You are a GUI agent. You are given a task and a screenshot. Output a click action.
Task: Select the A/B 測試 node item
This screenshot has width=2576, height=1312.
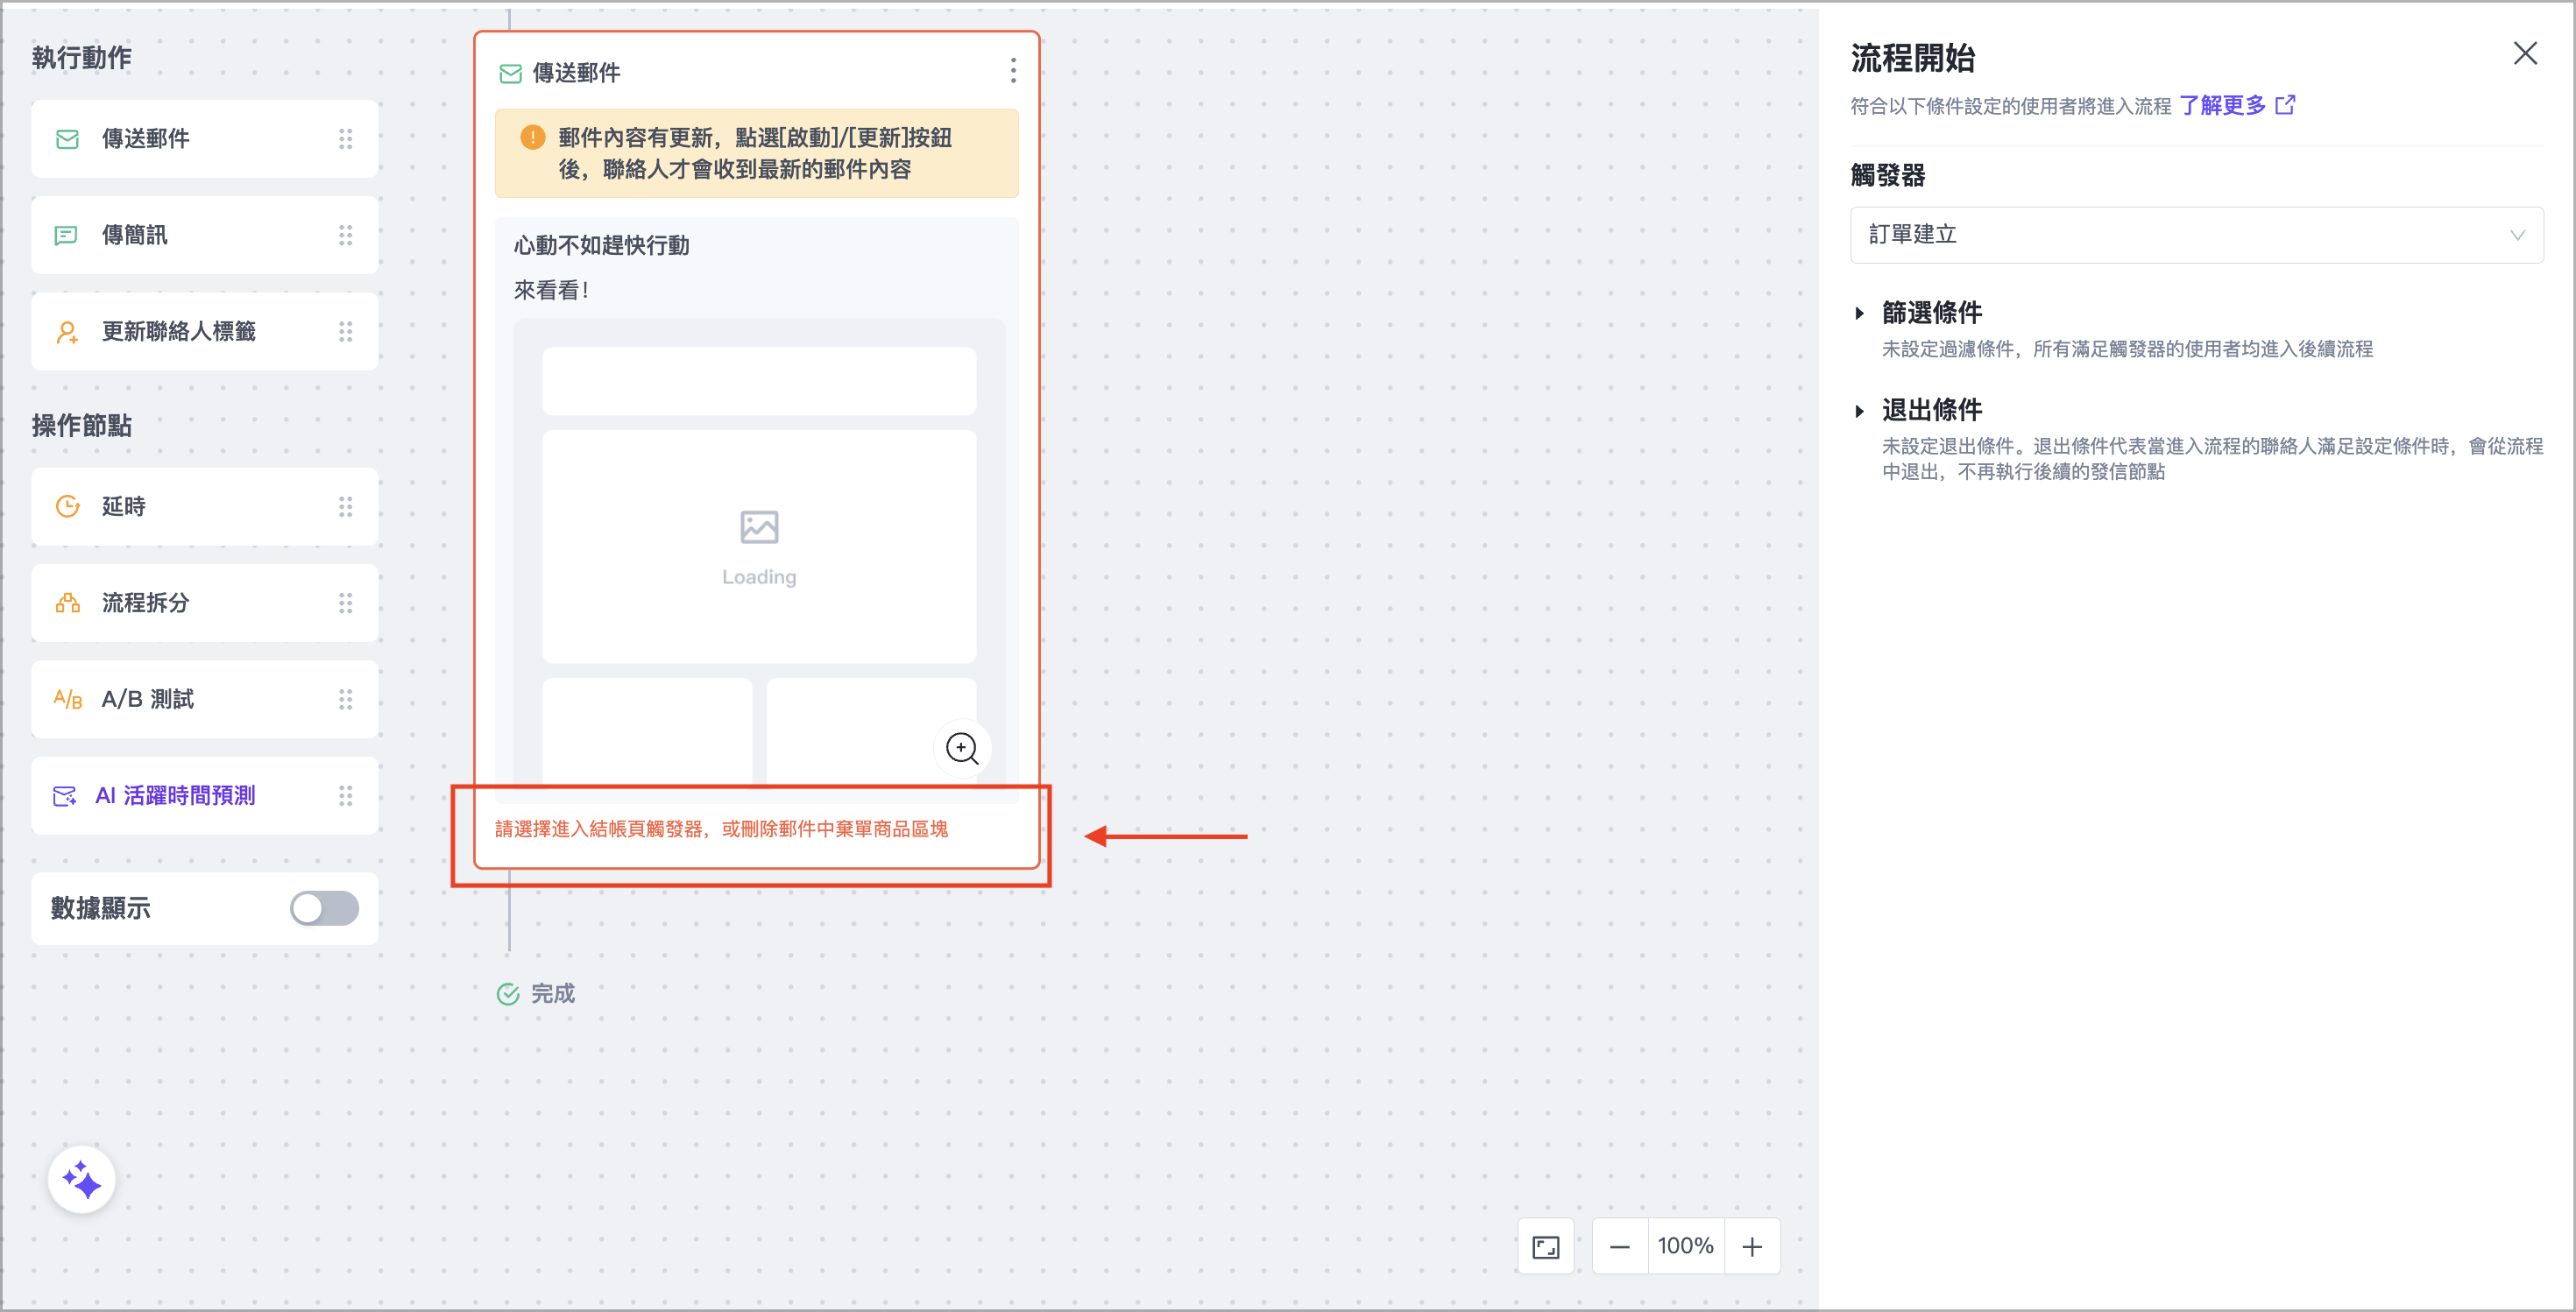pos(148,698)
